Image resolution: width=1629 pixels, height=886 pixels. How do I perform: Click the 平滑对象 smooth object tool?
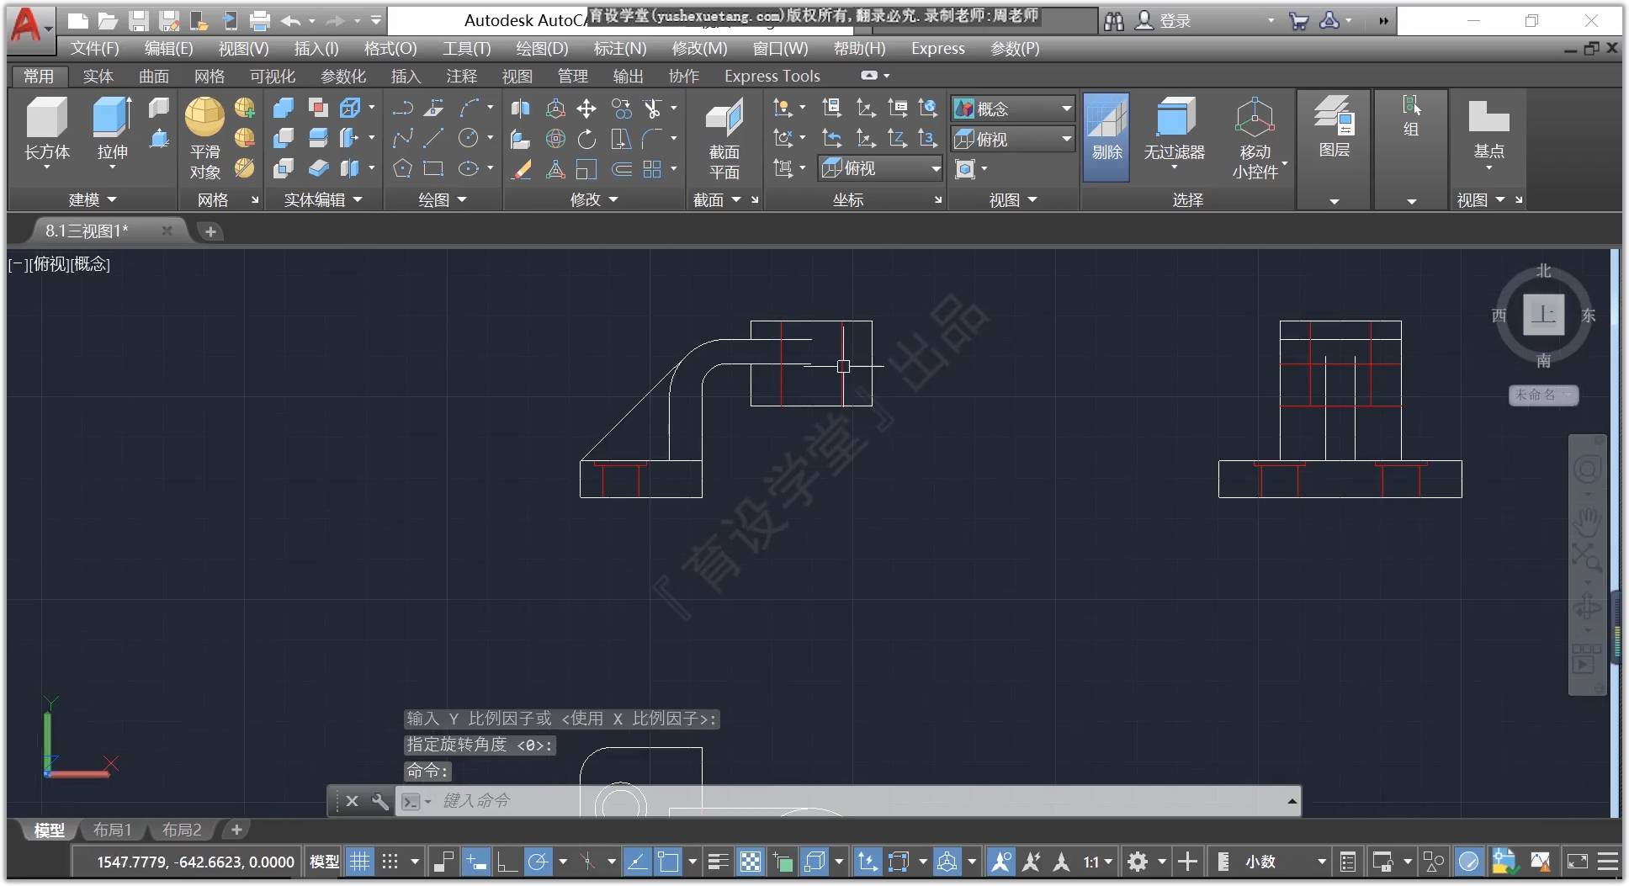pos(204,138)
